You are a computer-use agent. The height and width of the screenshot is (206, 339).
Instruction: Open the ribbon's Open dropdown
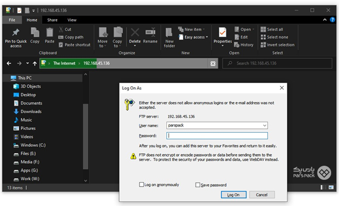click(x=244, y=29)
